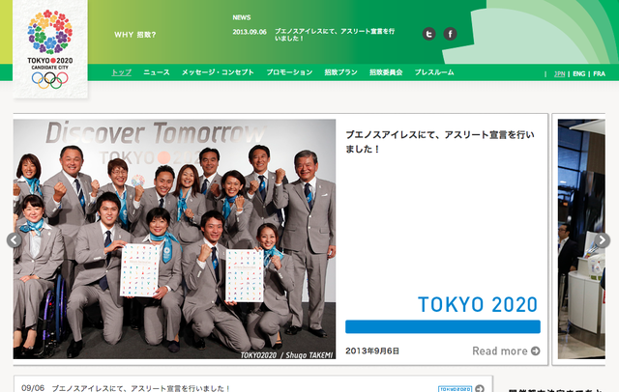This screenshot has height=392, width=619.
Task: Click the Read more arrow icon
Action: tap(536, 350)
